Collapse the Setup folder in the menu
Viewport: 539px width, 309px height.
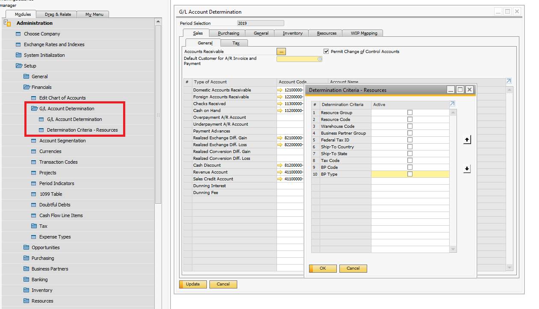tap(19, 66)
